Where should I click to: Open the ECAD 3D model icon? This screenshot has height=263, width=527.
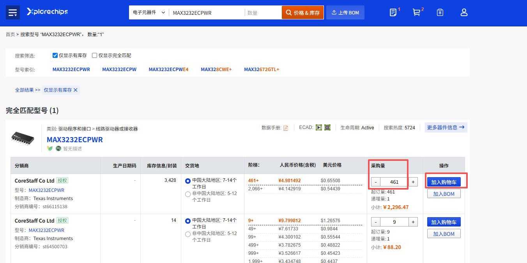pyautogui.click(x=327, y=127)
